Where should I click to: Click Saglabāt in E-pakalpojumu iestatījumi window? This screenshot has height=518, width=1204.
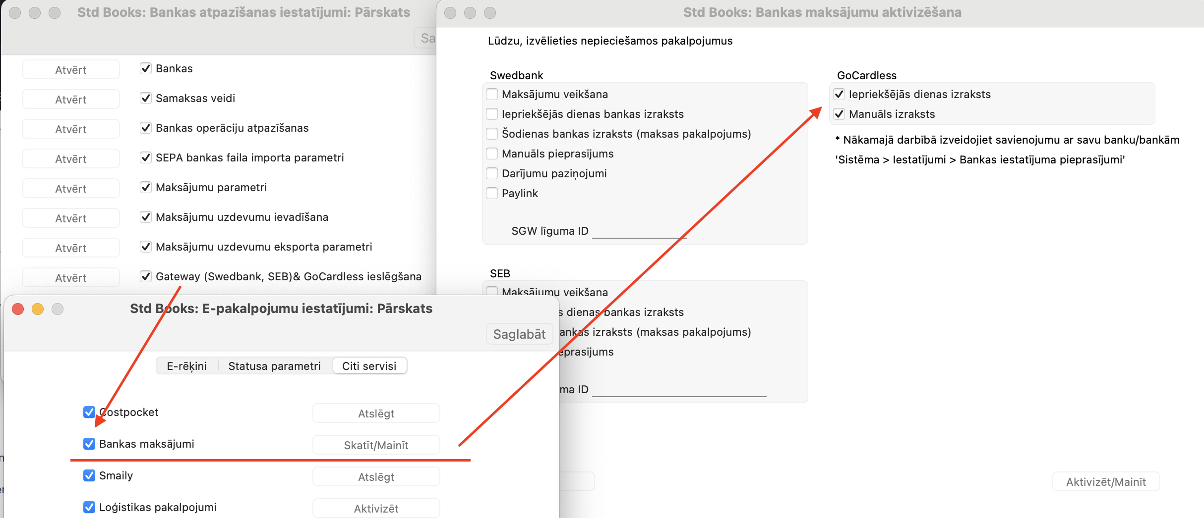519,334
